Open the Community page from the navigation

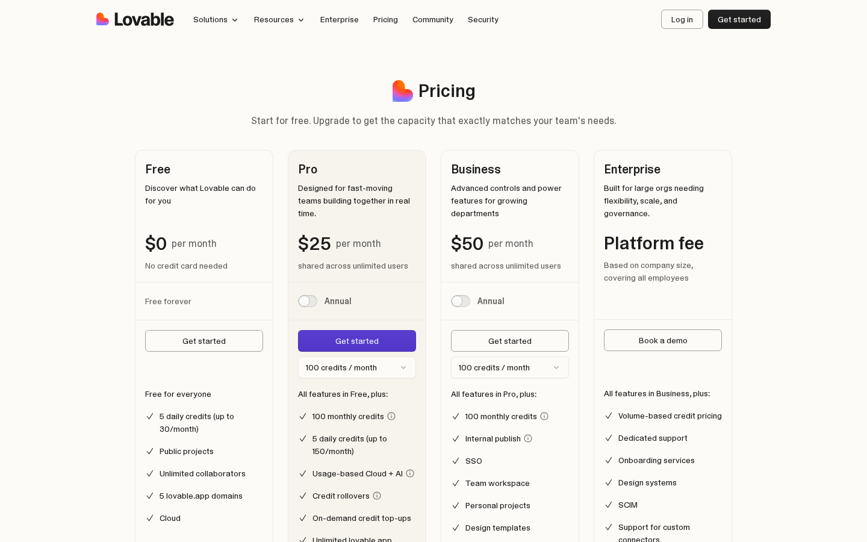tap(433, 19)
